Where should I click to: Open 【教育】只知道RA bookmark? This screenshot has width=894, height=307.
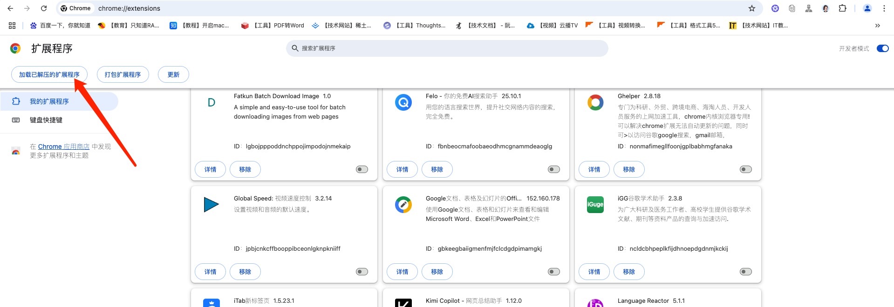(129, 26)
